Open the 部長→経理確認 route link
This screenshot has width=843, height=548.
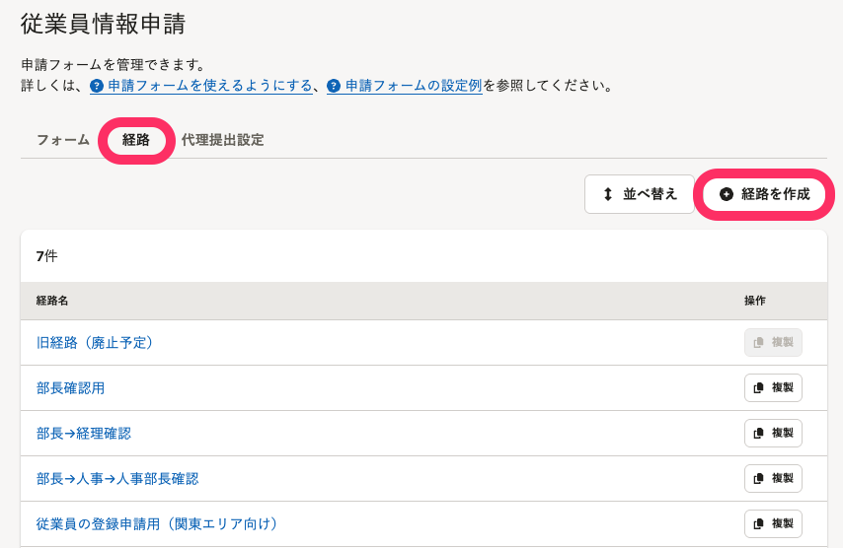click(x=83, y=433)
